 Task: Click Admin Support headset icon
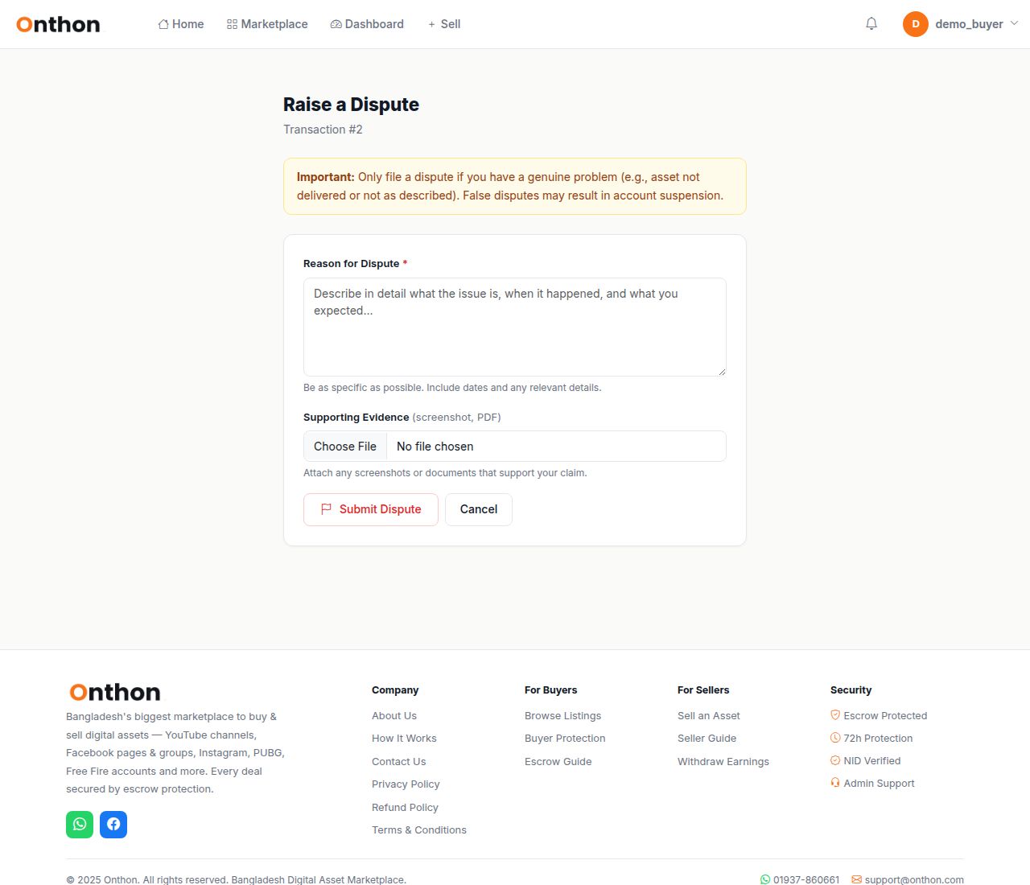[835, 782]
